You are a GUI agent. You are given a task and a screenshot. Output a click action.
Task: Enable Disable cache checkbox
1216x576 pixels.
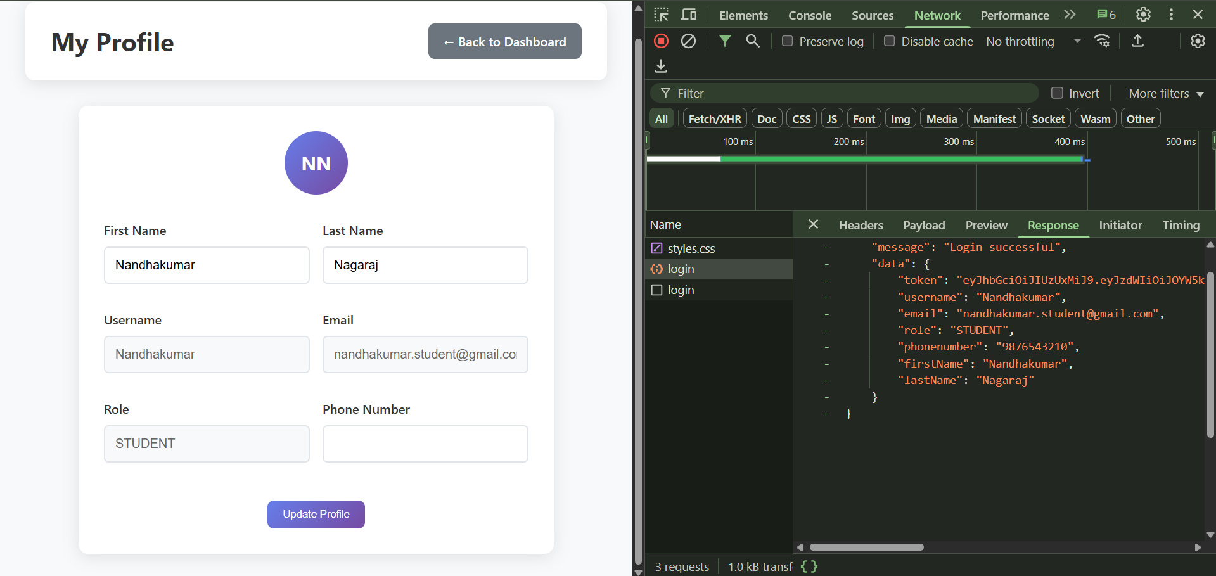890,41
